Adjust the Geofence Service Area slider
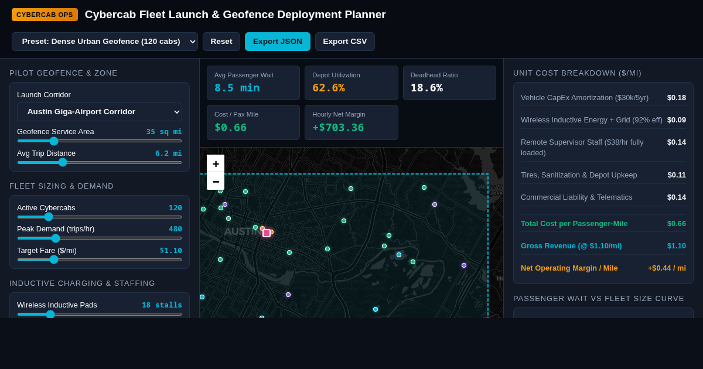This screenshot has height=369, width=703. click(100, 141)
